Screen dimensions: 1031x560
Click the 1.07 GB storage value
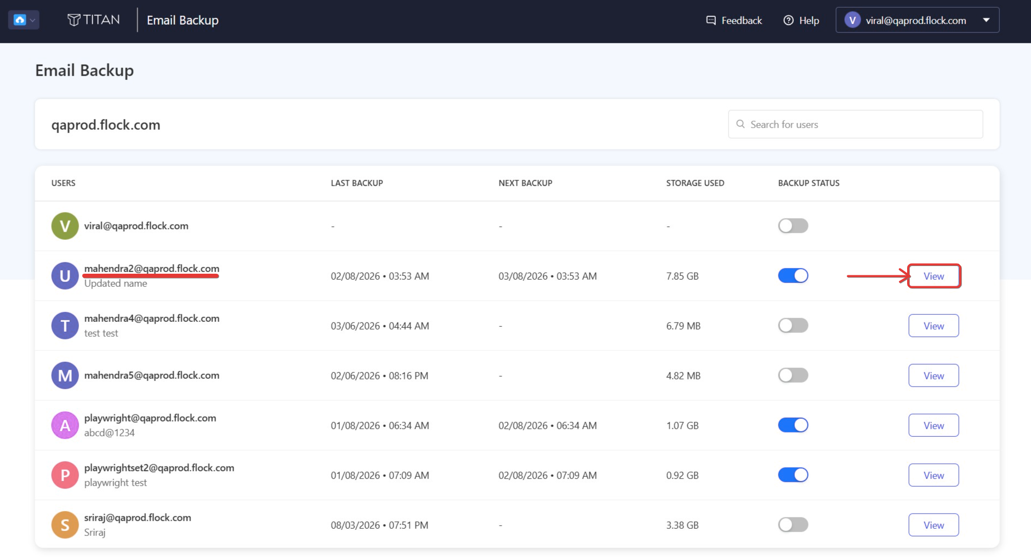pos(682,425)
